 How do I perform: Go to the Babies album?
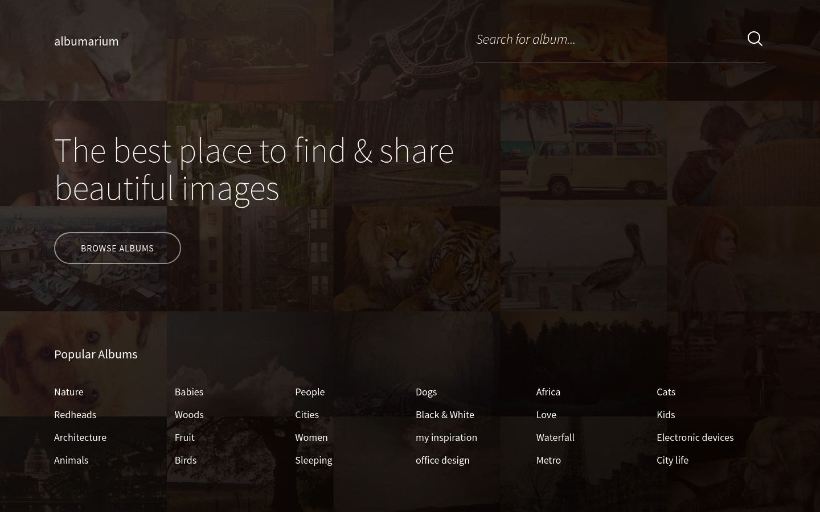point(189,392)
